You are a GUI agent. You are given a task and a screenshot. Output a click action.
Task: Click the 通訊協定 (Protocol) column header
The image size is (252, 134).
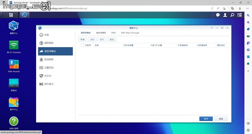click(x=221, y=45)
